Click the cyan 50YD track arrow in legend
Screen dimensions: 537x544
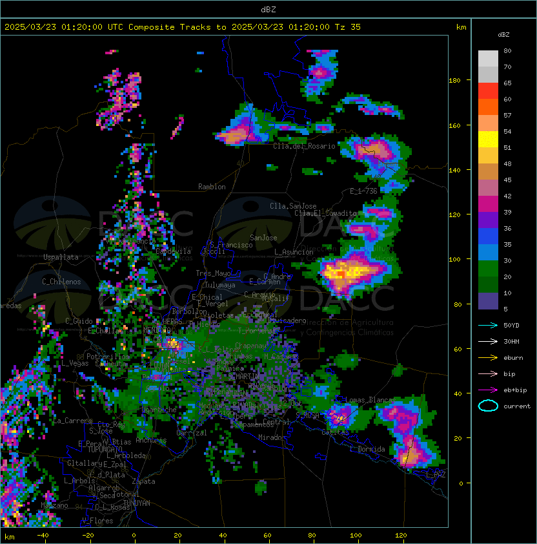pyautogui.click(x=488, y=325)
